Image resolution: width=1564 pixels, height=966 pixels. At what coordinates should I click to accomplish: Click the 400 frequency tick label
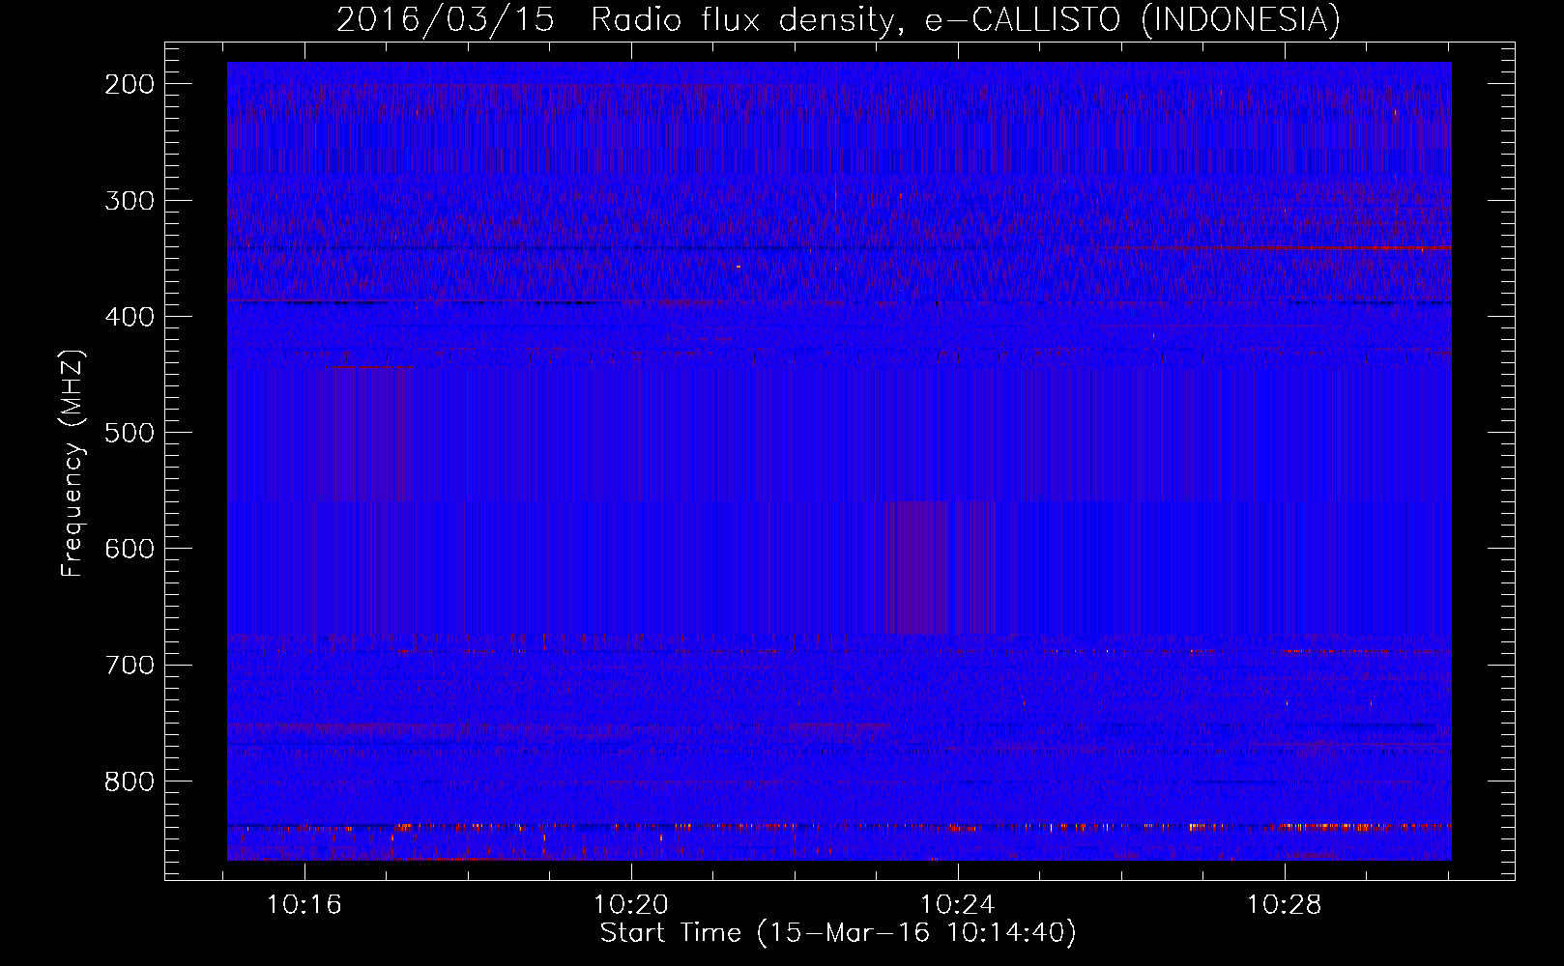[x=129, y=317]
